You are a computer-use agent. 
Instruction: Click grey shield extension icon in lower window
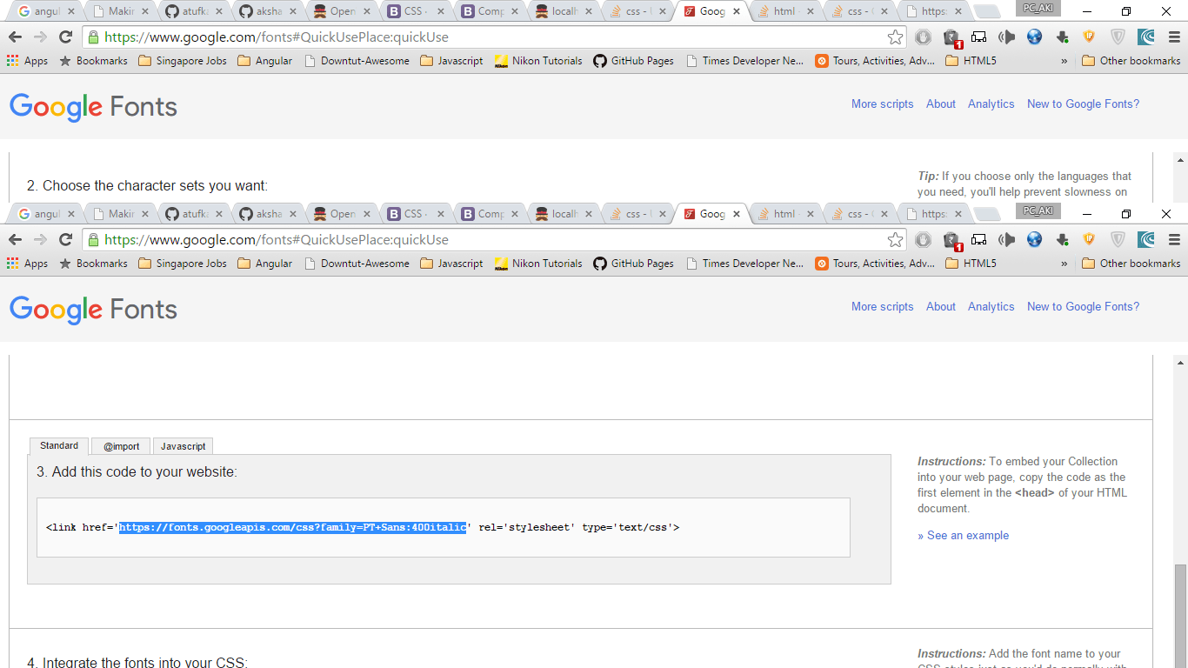click(x=1118, y=240)
